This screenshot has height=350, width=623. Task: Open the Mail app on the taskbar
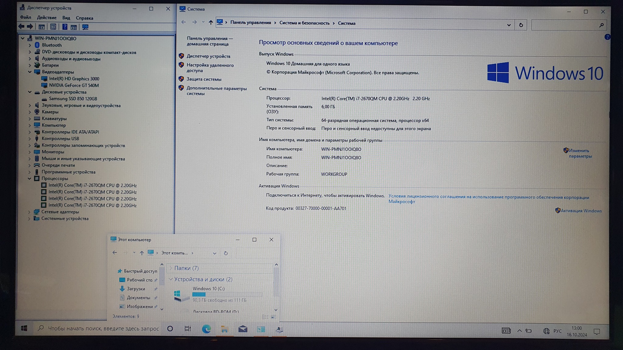242,329
